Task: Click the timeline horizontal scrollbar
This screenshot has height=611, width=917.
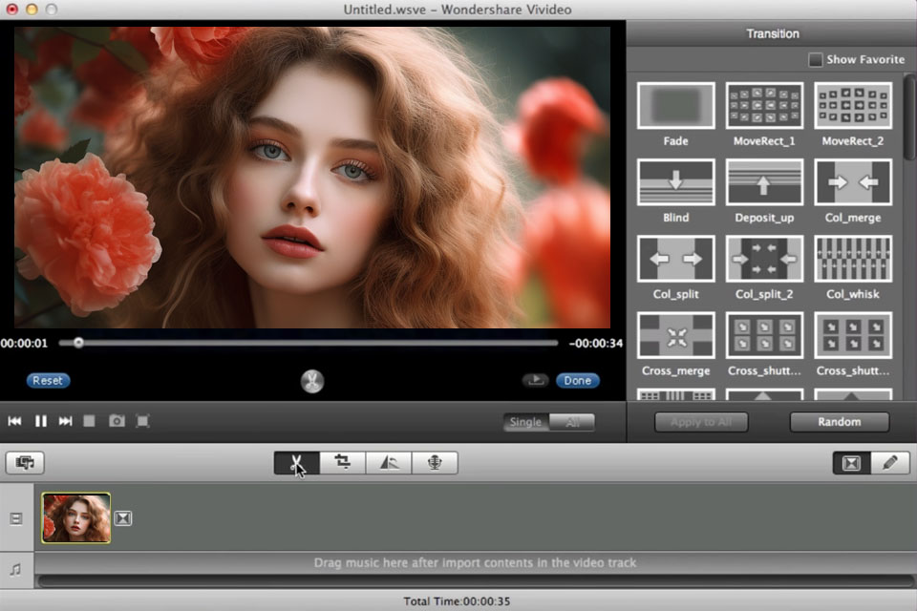Action: click(476, 581)
